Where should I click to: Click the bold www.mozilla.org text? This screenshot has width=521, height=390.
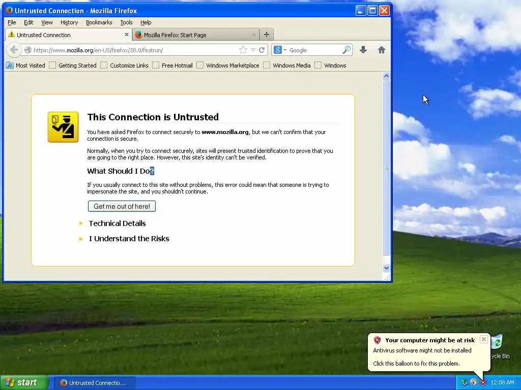pyautogui.click(x=225, y=132)
